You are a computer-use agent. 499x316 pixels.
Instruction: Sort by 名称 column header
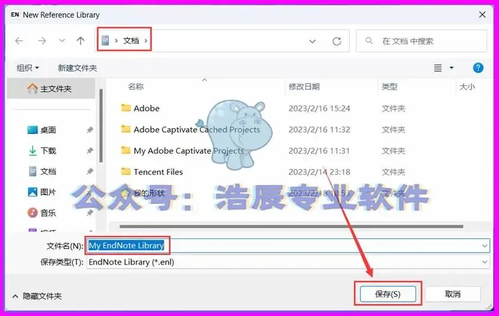coord(136,87)
